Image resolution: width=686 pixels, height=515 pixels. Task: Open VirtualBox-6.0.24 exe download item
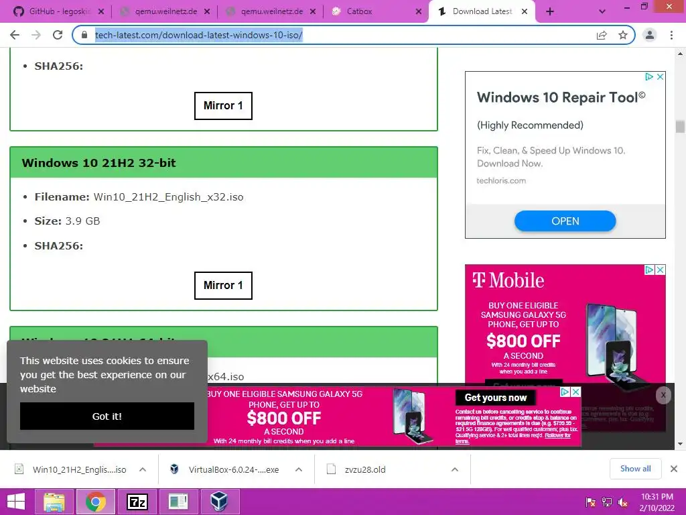(x=226, y=469)
